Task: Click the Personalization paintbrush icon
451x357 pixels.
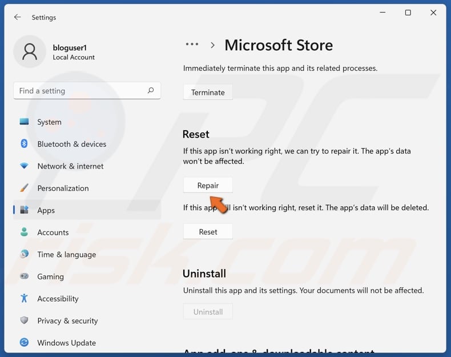Action: point(24,188)
